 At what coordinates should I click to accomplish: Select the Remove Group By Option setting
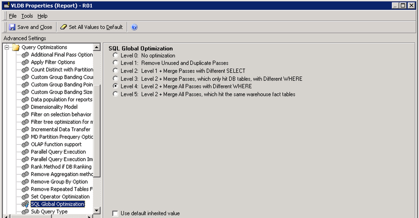pos(59,182)
